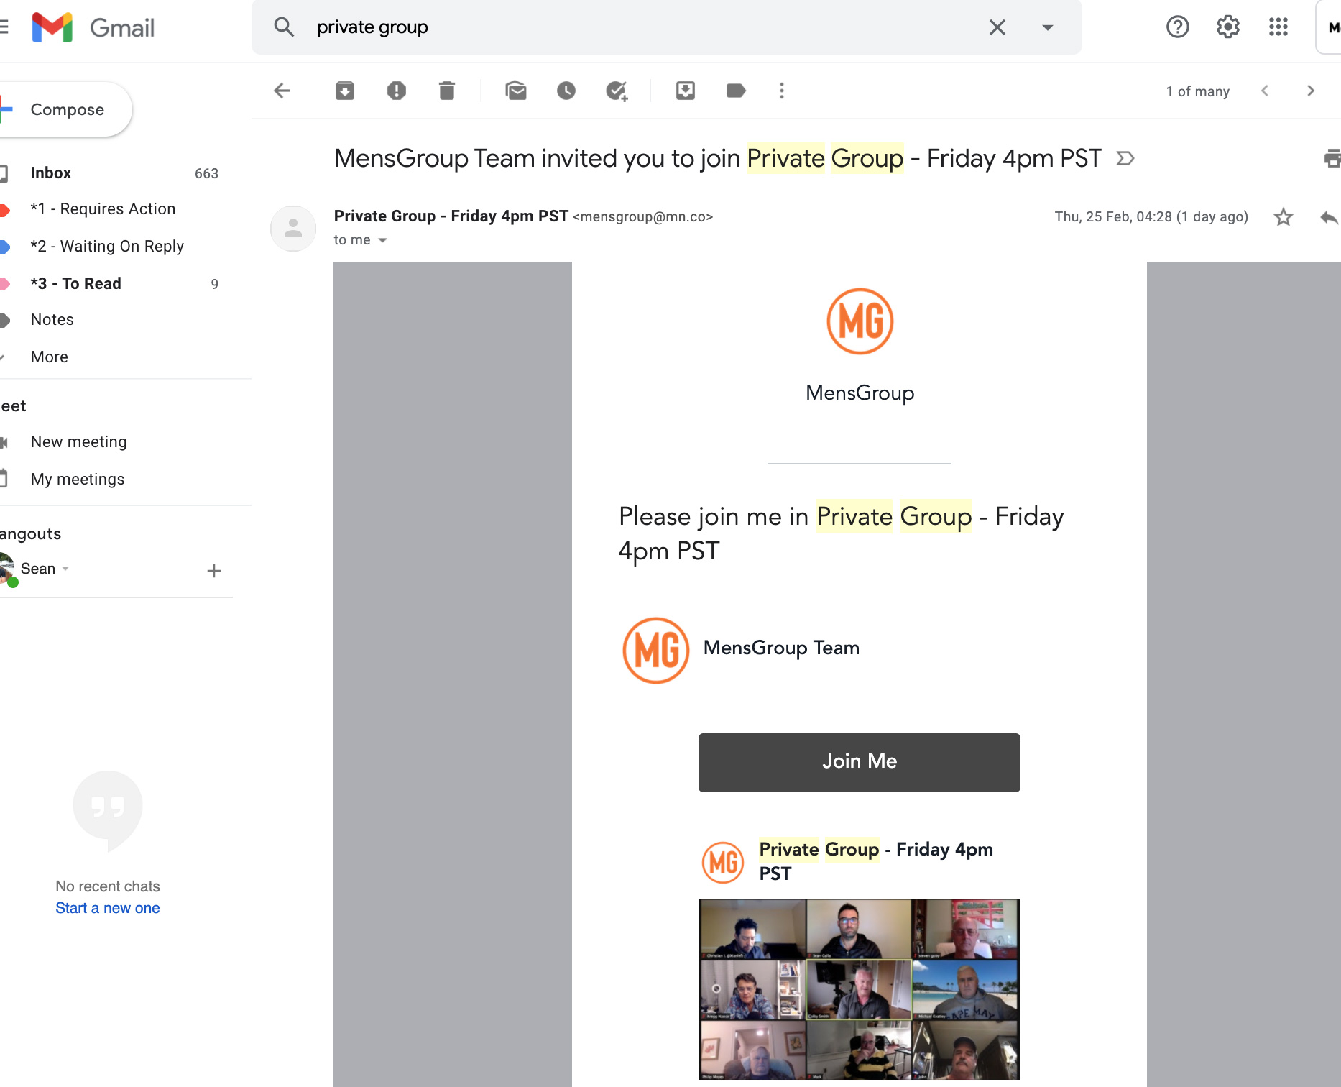Compose a new email
The image size is (1341, 1087).
pos(66,109)
